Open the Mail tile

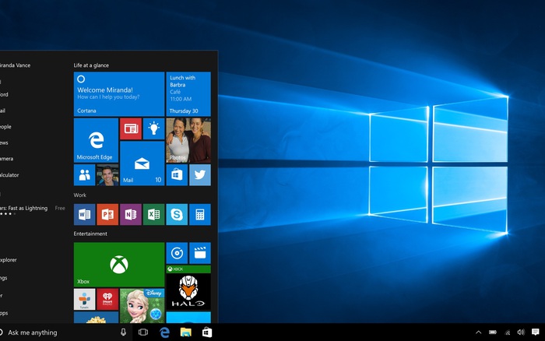[x=142, y=163]
